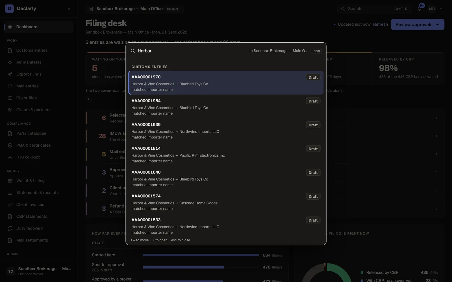Screen dimensions: 452x282
Task: Click the info icon under the summary text
Action: tap(88, 99)
